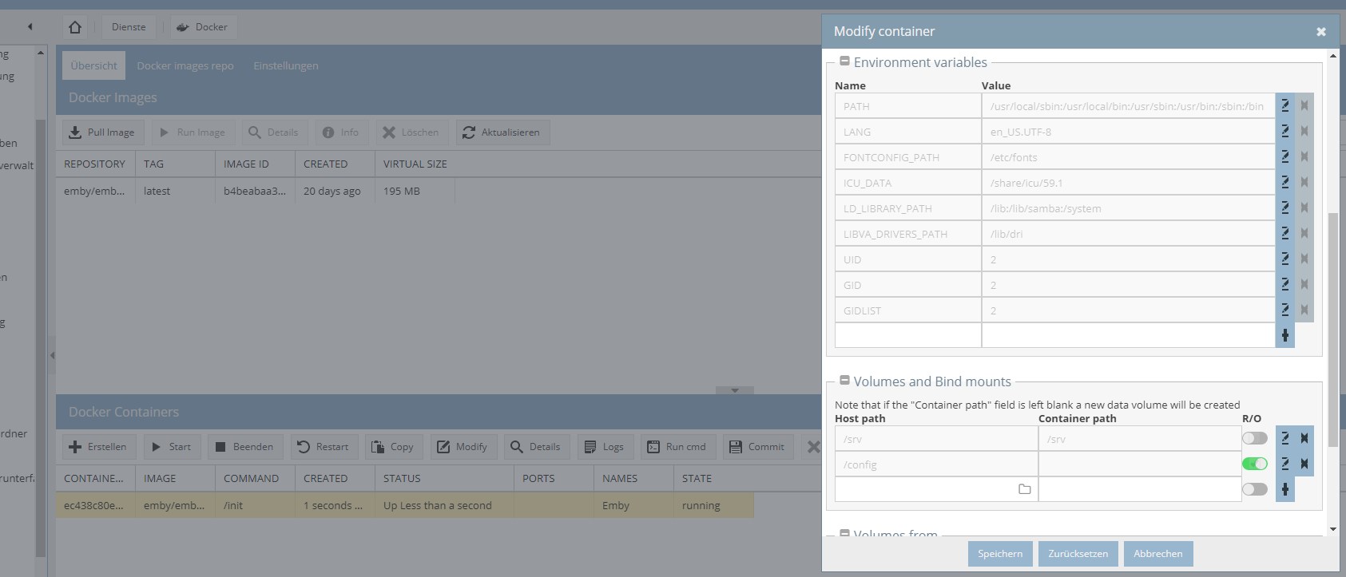Edit the PATH environment variable row
This screenshot has height=577, width=1346.
point(1285,105)
